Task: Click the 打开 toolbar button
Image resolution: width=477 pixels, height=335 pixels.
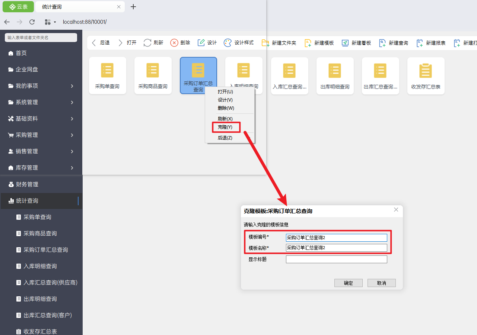Action: click(x=127, y=43)
